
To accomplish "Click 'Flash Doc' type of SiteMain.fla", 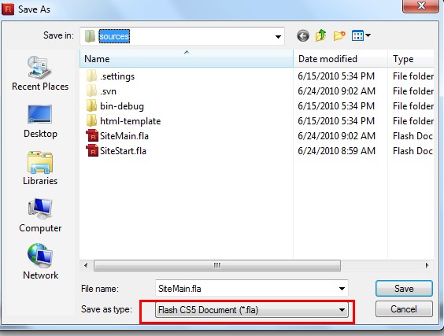I will point(413,136).
